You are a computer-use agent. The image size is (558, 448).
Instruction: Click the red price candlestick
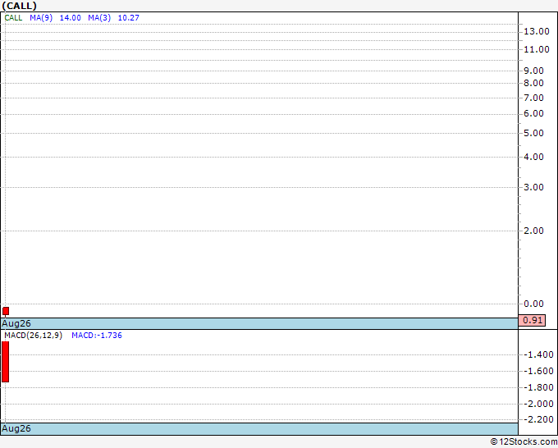tap(6, 311)
